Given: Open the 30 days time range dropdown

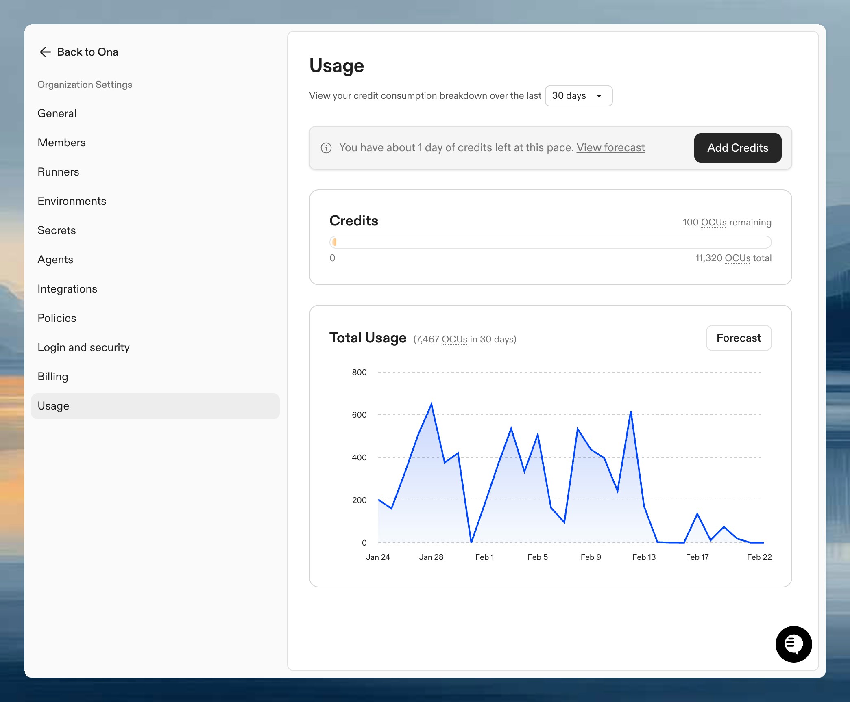Looking at the screenshot, I should click(578, 96).
